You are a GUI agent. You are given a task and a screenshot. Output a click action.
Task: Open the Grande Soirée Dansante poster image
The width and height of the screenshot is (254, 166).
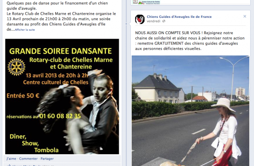(62, 96)
